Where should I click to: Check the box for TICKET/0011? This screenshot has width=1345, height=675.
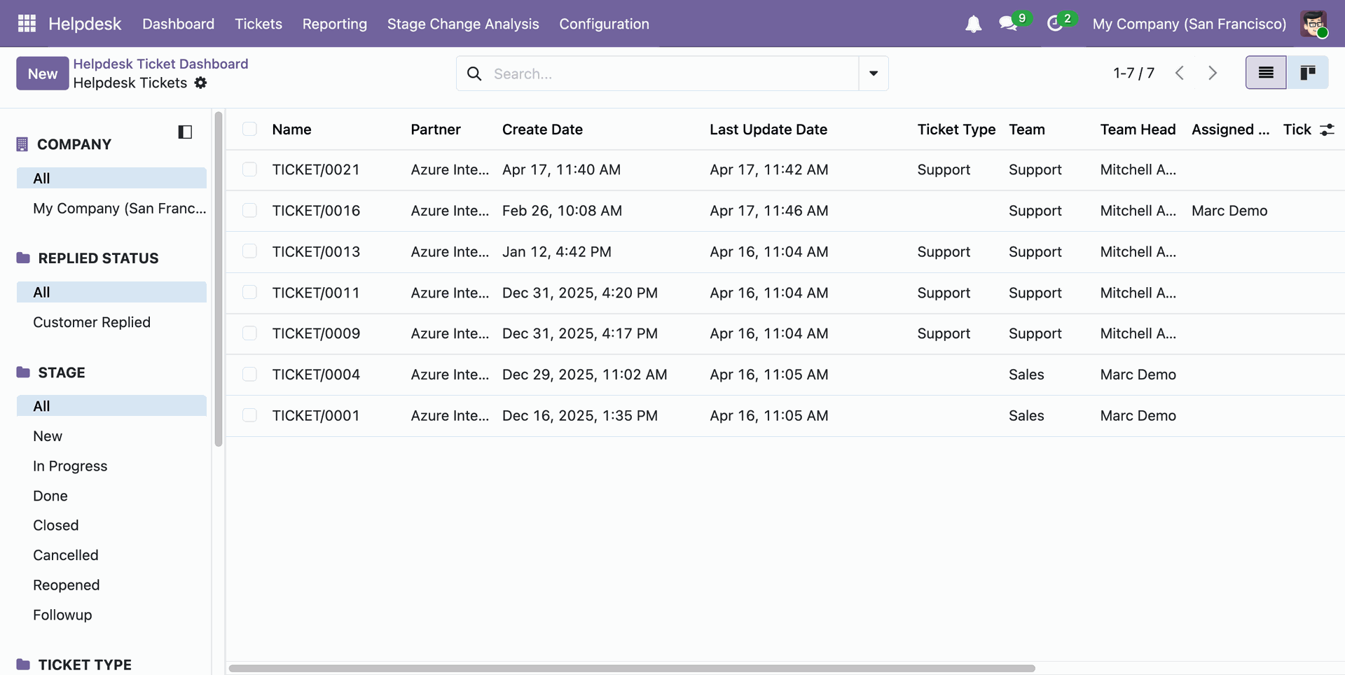pyautogui.click(x=249, y=292)
